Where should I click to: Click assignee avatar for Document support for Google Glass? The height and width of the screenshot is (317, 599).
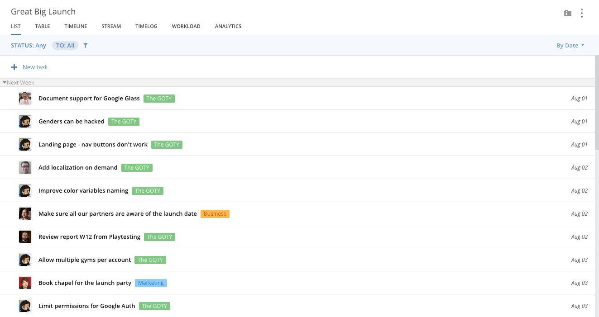tap(25, 98)
